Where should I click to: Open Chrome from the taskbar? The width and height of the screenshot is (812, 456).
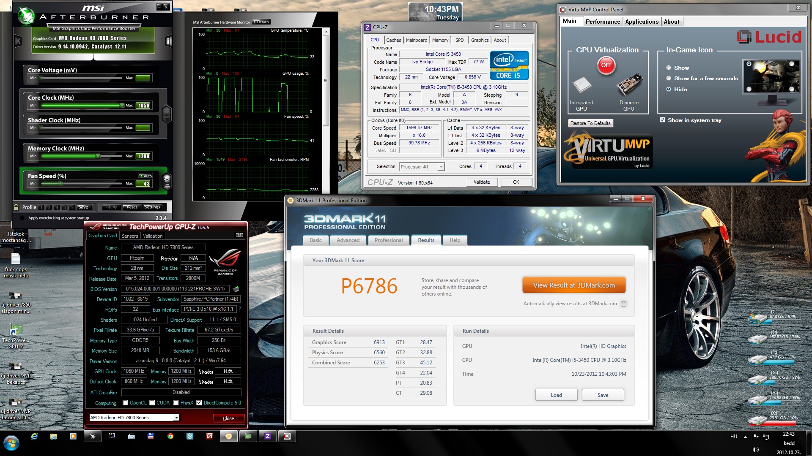[170, 436]
